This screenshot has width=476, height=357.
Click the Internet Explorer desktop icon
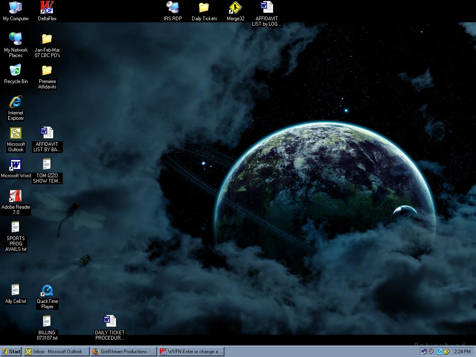16,102
